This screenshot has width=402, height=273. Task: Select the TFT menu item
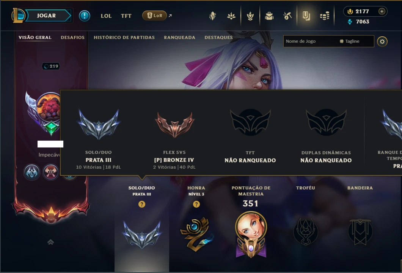point(126,16)
